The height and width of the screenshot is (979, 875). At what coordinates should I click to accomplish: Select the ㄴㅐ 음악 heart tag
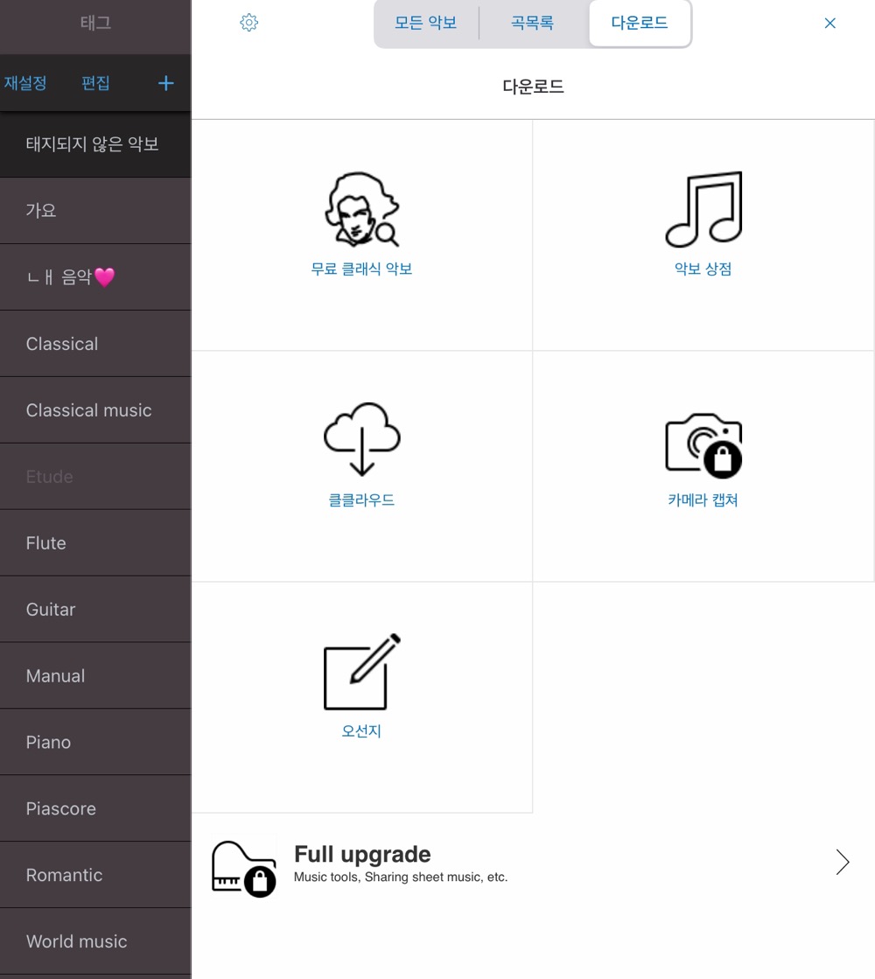coord(95,277)
